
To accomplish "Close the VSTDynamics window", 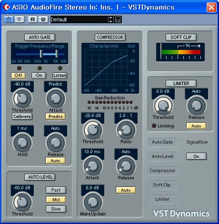I will point(211,7).
